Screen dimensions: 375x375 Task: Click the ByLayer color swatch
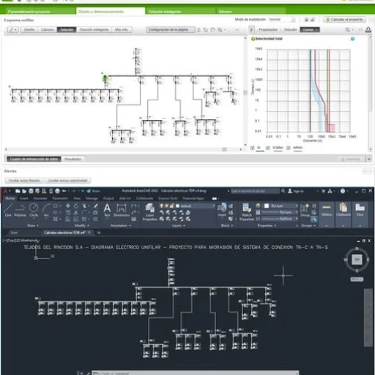tap(267, 206)
